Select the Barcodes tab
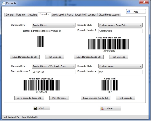Viewport: 151px width, 121px height. [44, 14]
